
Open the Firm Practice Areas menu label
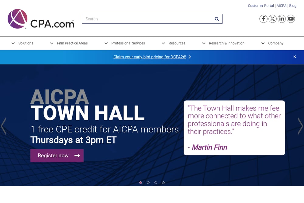coord(72,43)
